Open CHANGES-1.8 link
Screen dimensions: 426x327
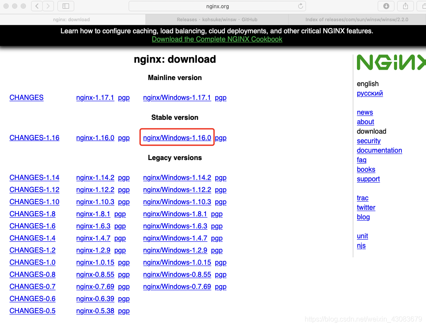32,214
